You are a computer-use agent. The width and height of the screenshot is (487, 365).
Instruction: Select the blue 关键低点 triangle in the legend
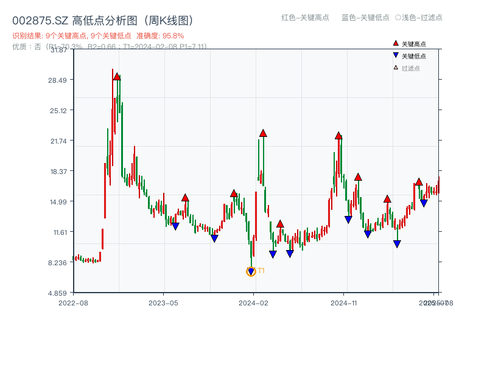[x=395, y=55]
